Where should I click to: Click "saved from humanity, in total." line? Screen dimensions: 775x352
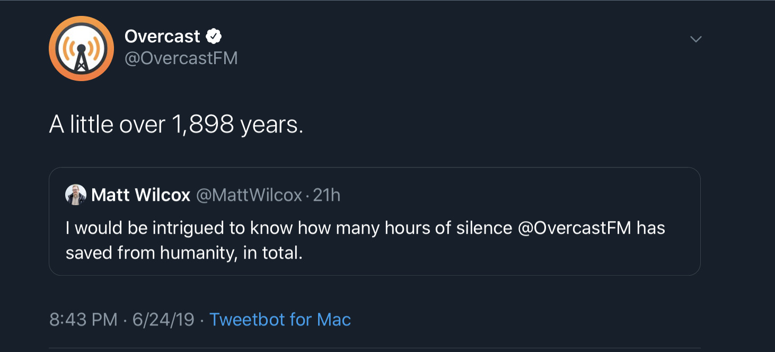pos(184,253)
